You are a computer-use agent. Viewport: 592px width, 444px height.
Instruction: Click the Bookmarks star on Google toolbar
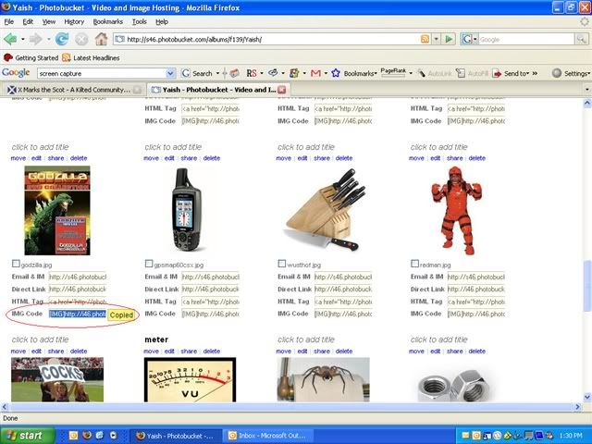point(337,73)
